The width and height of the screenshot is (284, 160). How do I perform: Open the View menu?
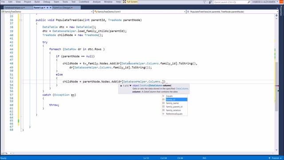[18, 2]
